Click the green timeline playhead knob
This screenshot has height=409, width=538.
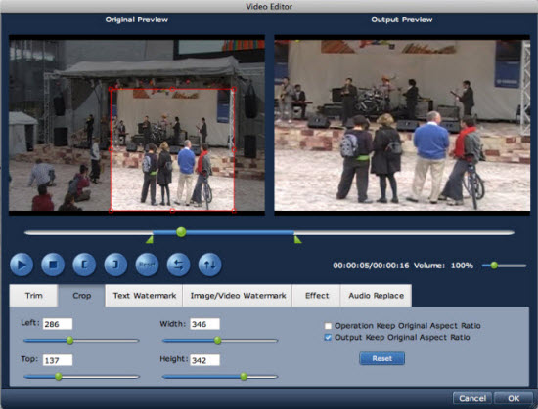(x=181, y=232)
